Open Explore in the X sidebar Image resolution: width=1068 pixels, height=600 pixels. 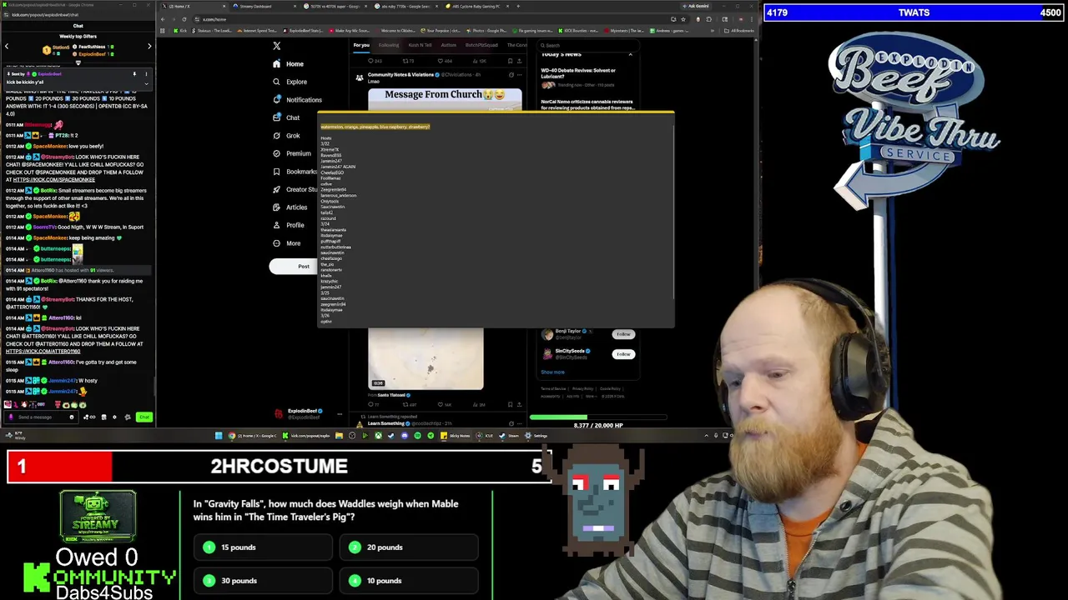point(290,82)
